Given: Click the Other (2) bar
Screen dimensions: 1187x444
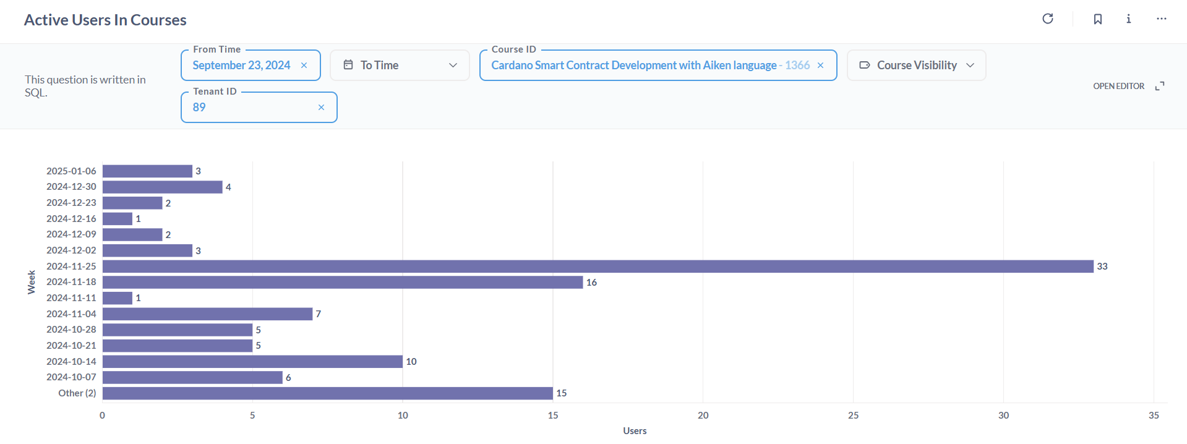Looking at the screenshot, I should [x=328, y=393].
